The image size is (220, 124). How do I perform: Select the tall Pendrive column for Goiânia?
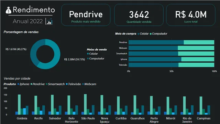click(19, 105)
